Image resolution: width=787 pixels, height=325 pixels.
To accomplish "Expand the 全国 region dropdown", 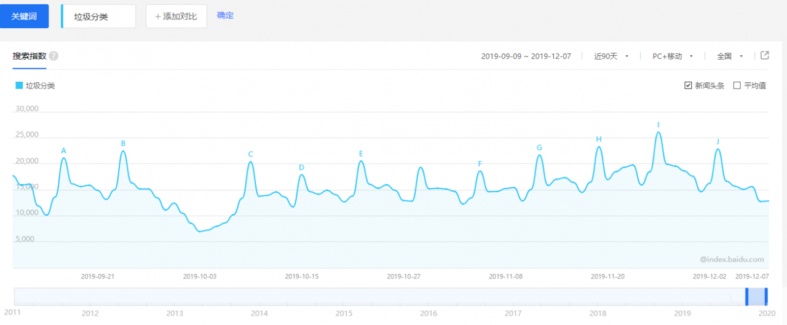I will click(x=730, y=56).
